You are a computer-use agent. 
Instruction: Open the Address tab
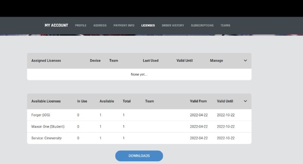(100, 25)
